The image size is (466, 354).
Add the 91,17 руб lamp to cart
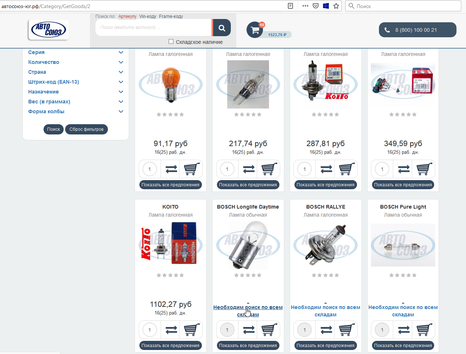(192, 169)
